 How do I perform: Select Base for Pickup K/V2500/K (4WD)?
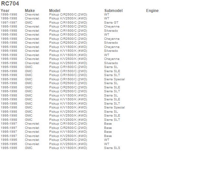pyautogui.click(x=108, y=136)
